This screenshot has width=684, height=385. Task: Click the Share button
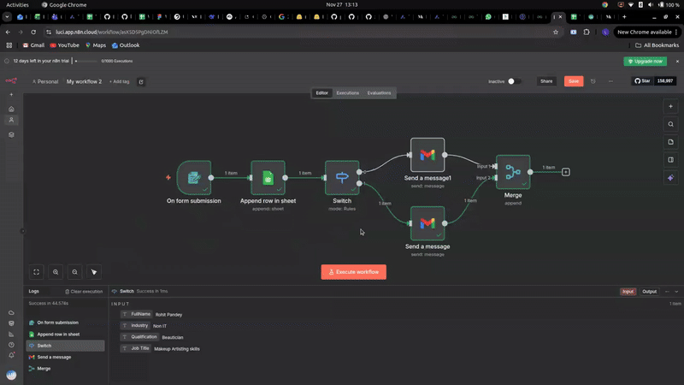[x=546, y=81]
